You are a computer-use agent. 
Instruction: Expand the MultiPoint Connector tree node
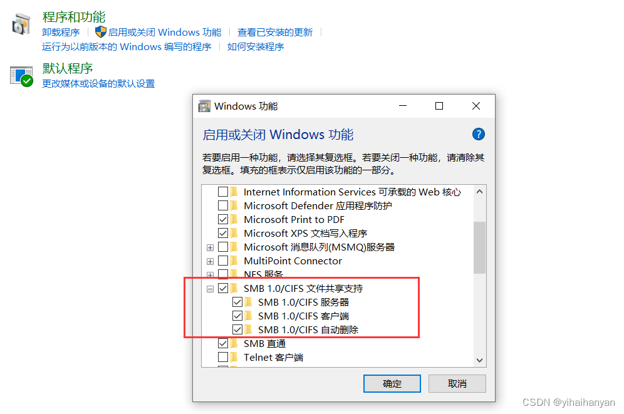210,261
